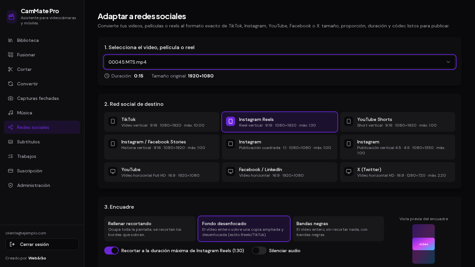
Task: Click the Administración shield icon
Action: point(11,185)
